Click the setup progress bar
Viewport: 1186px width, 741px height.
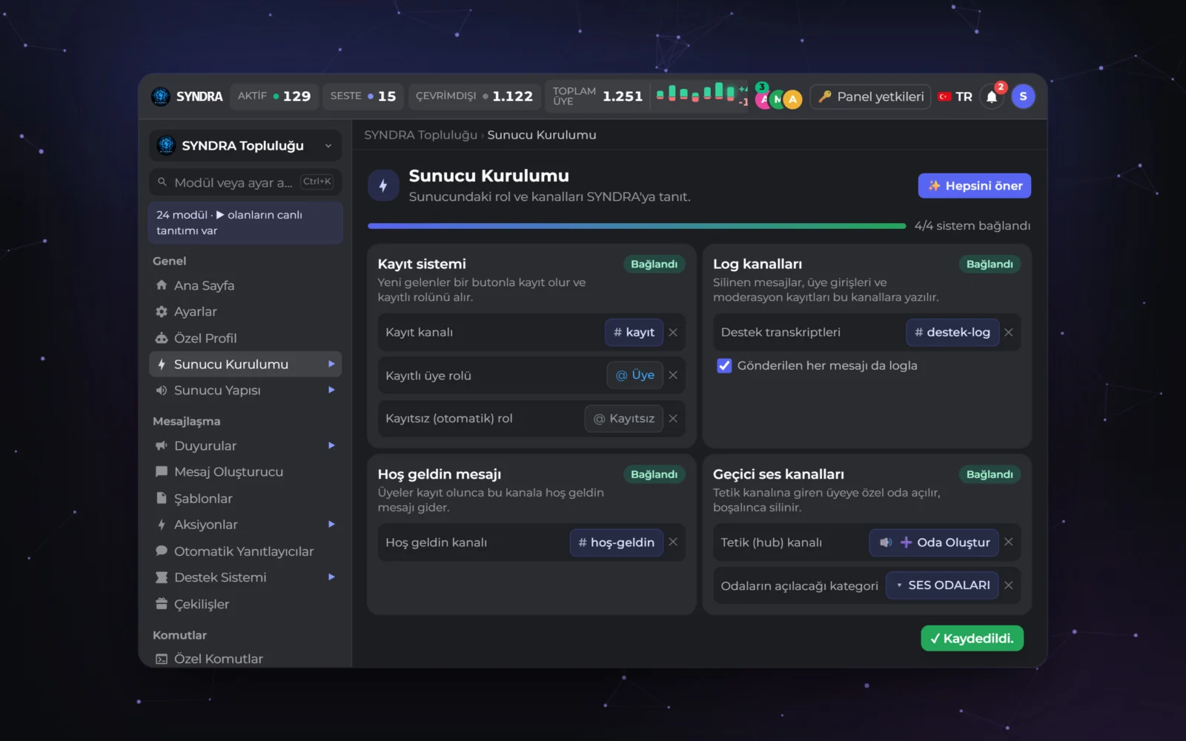pyautogui.click(x=637, y=226)
